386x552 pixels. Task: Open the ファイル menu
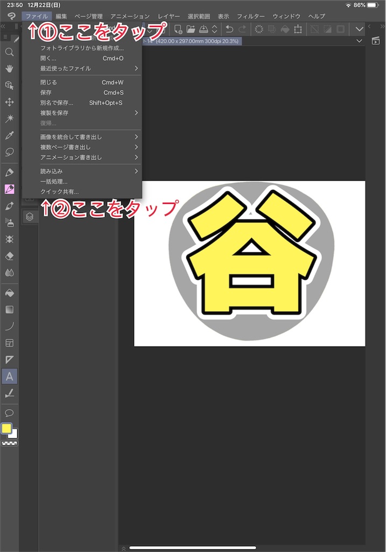tap(37, 16)
